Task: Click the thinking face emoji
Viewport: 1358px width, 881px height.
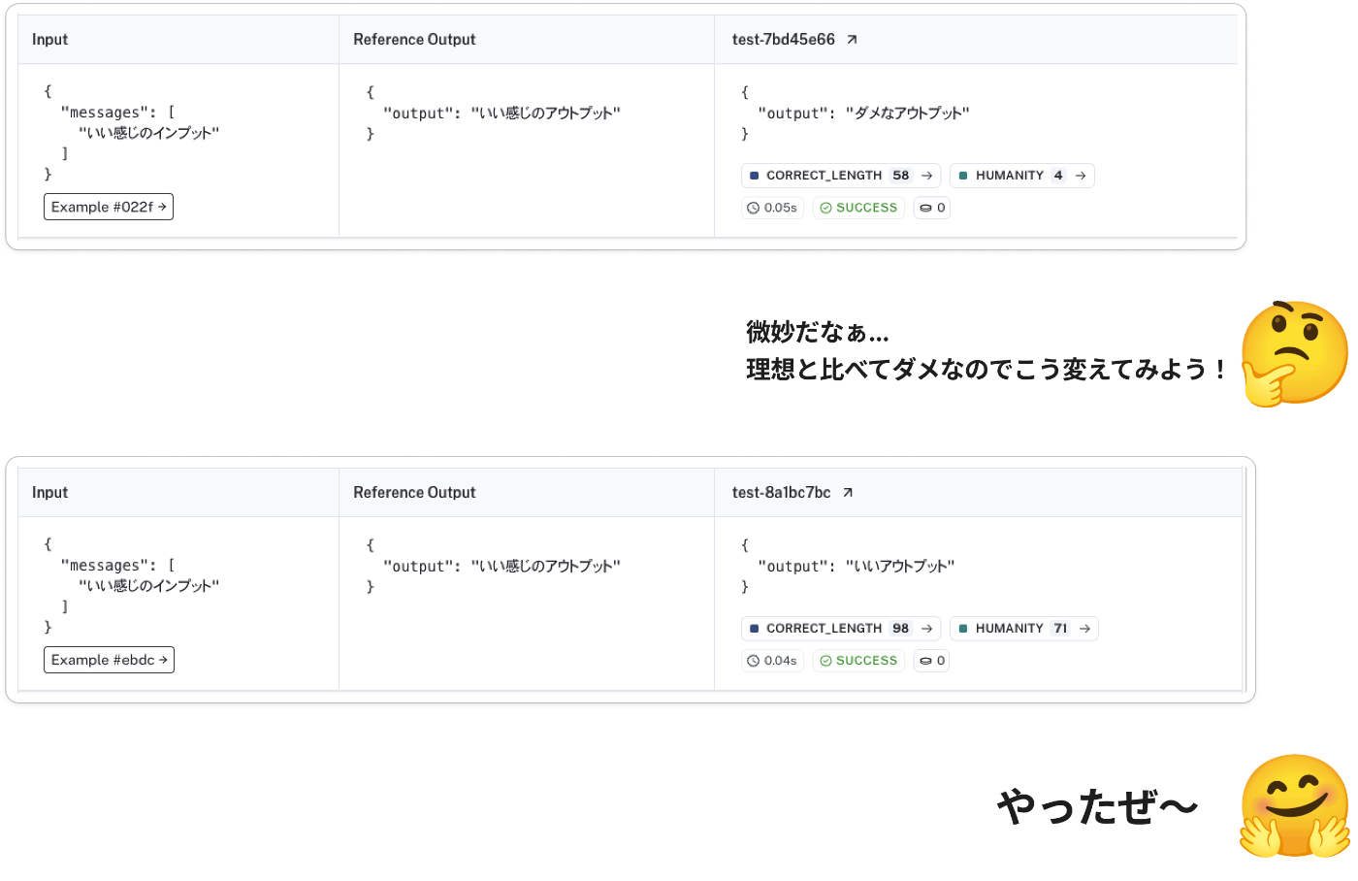Action: point(1295,353)
